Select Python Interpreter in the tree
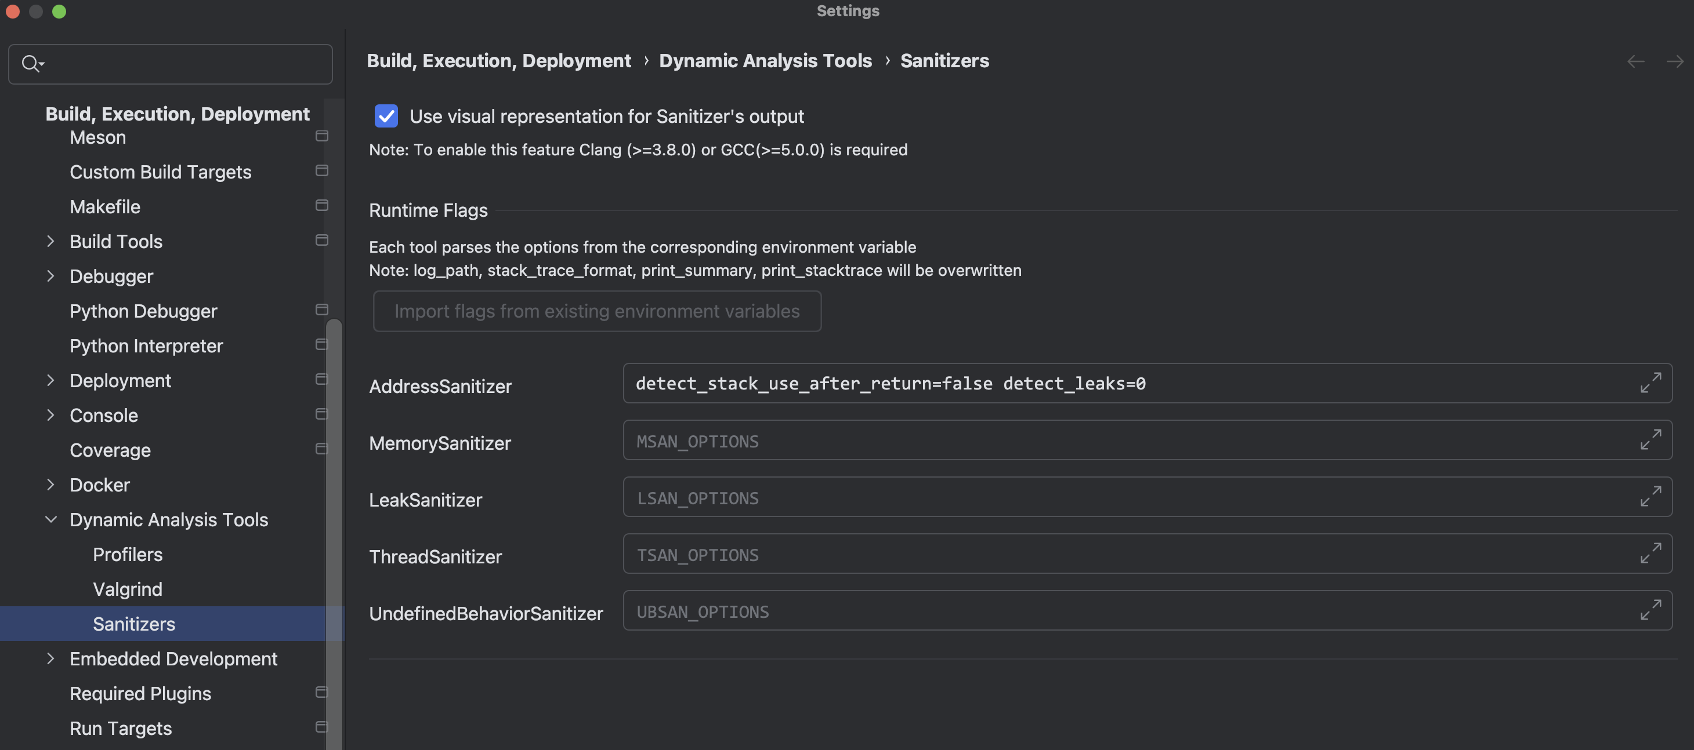The width and height of the screenshot is (1694, 750). (x=146, y=346)
